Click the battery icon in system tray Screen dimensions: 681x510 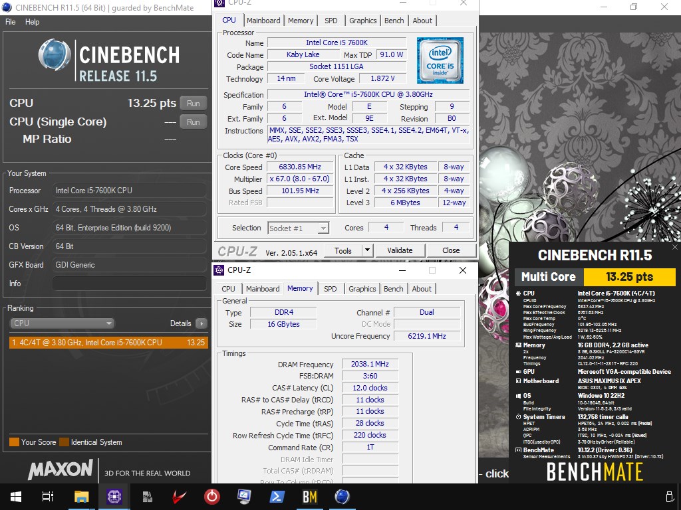point(669,497)
